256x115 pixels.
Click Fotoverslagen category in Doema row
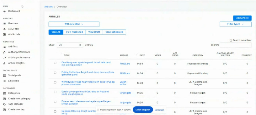[x=198, y=103]
